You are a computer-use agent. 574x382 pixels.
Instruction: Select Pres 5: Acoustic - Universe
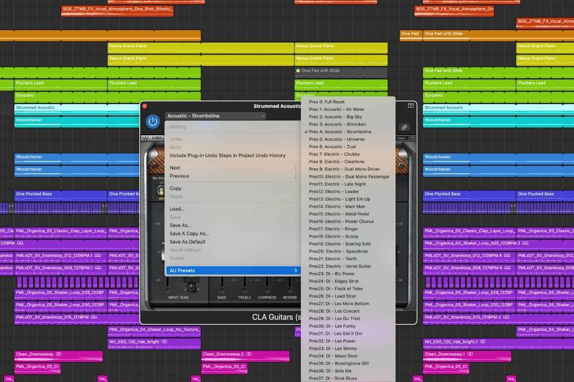tap(348, 139)
